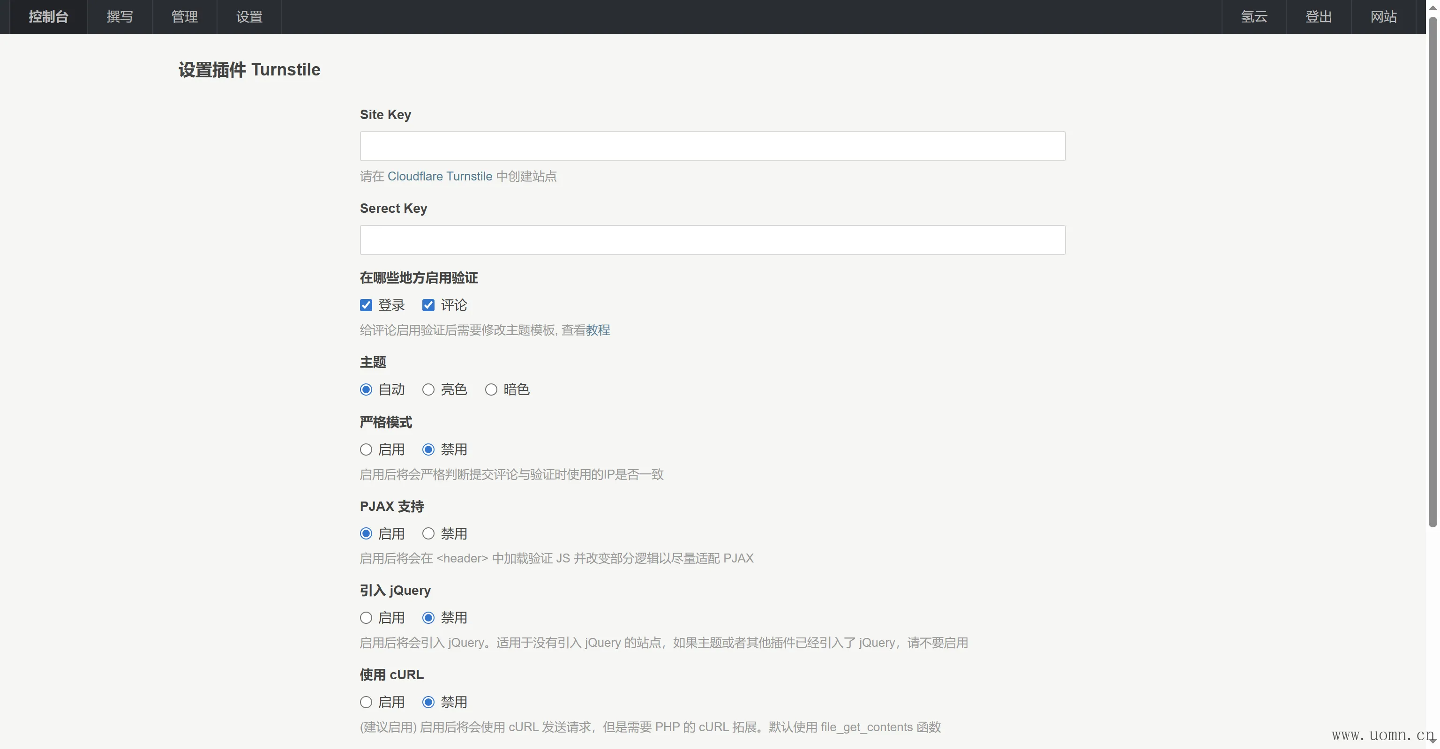The height and width of the screenshot is (749, 1440).
Task: Select the 暗色 theme radio button
Action: click(491, 389)
